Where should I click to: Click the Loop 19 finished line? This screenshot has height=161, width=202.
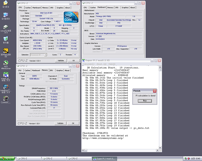pos(107,126)
